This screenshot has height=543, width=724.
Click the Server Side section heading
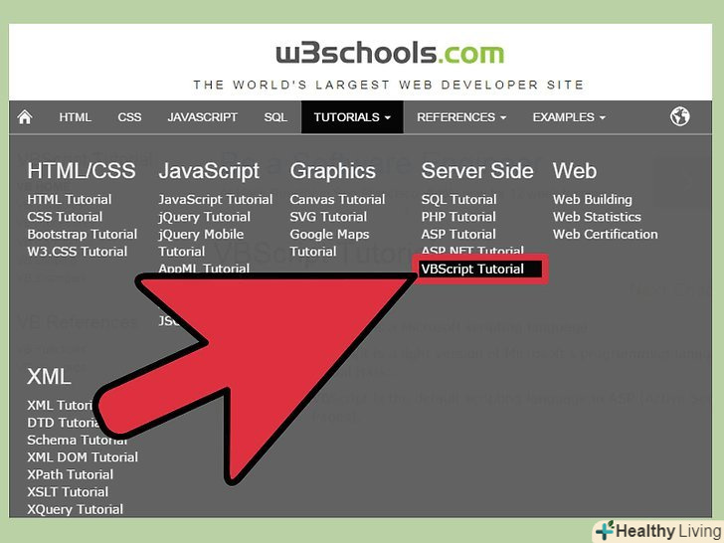tap(477, 171)
